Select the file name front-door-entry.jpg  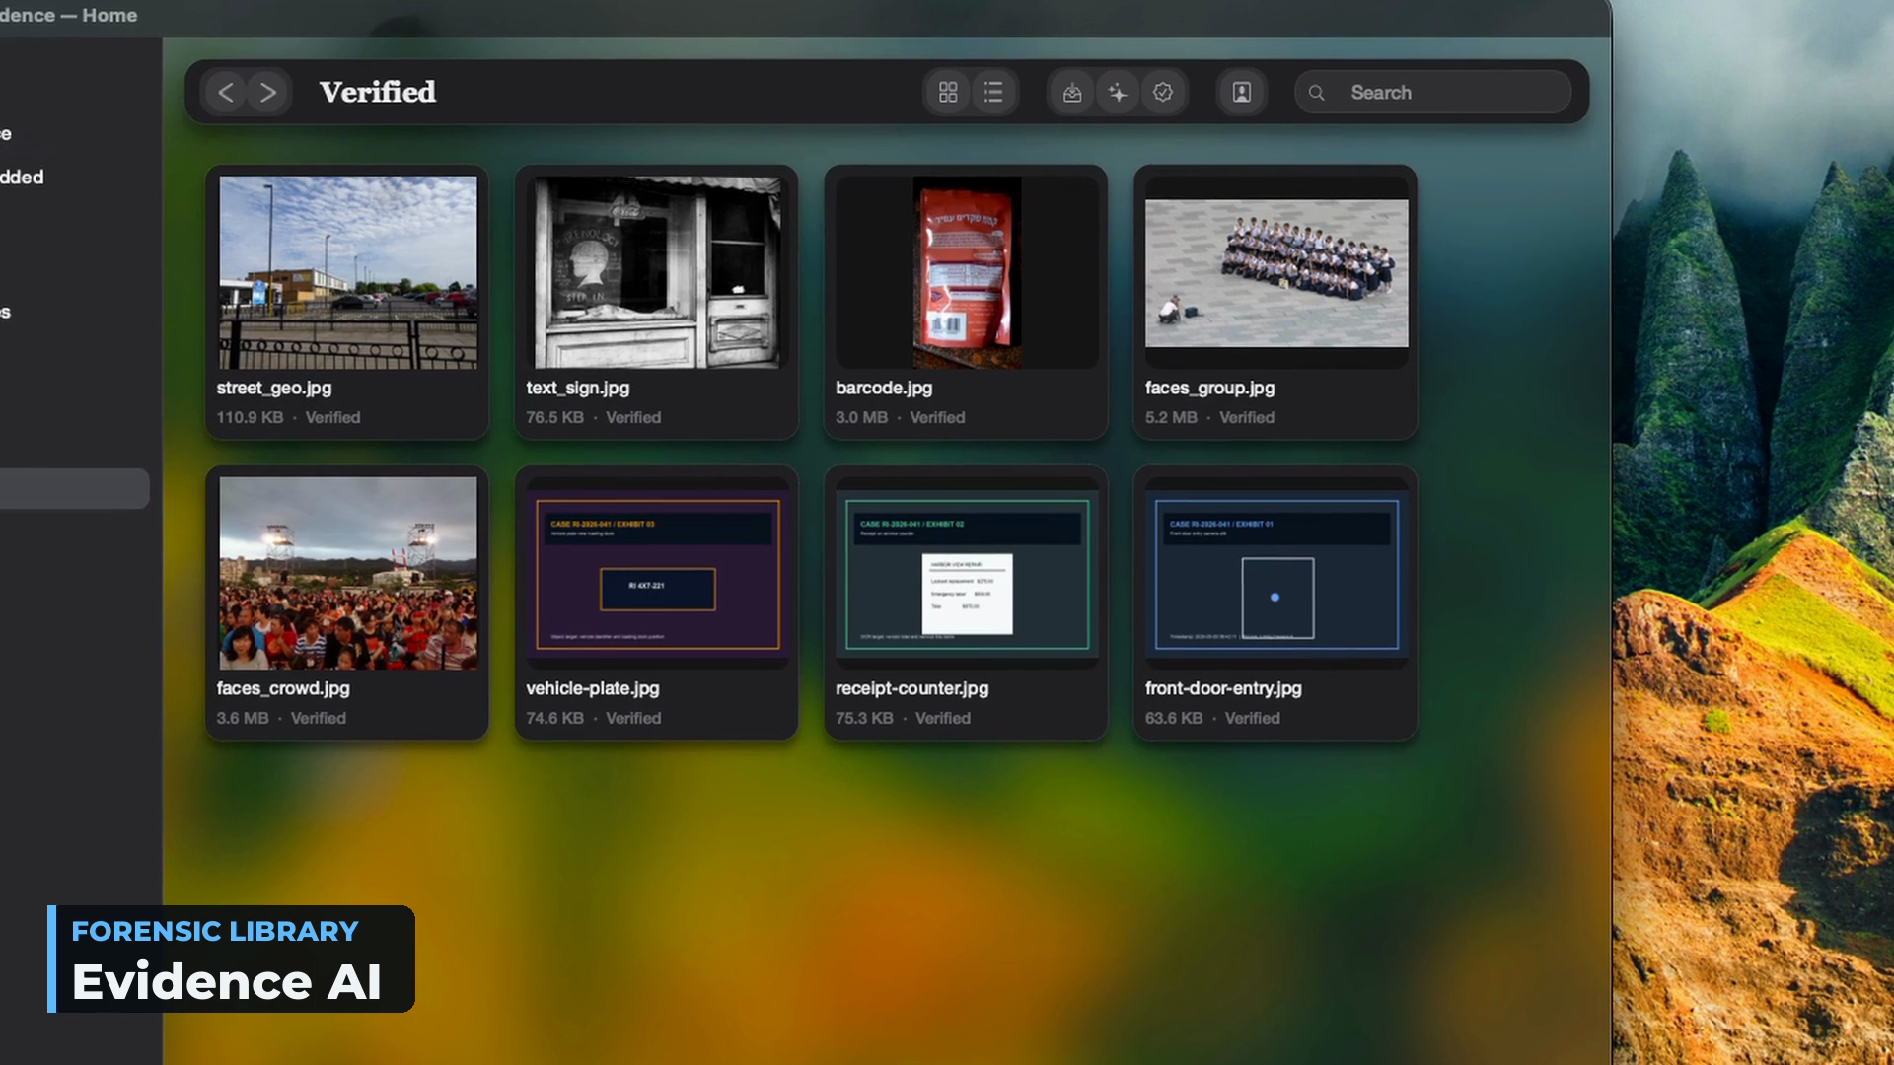click(1223, 689)
